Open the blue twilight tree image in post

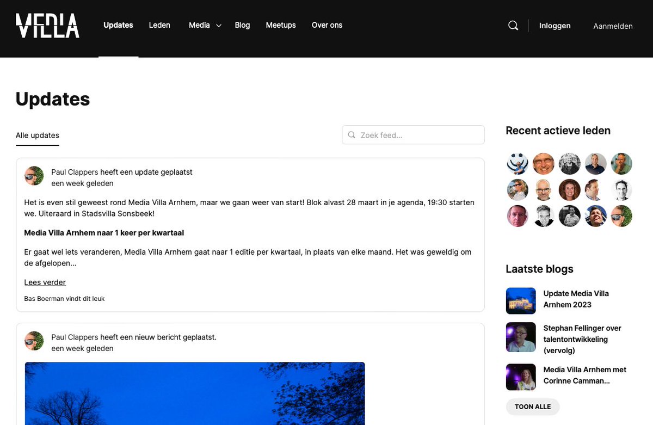point(195,393)
